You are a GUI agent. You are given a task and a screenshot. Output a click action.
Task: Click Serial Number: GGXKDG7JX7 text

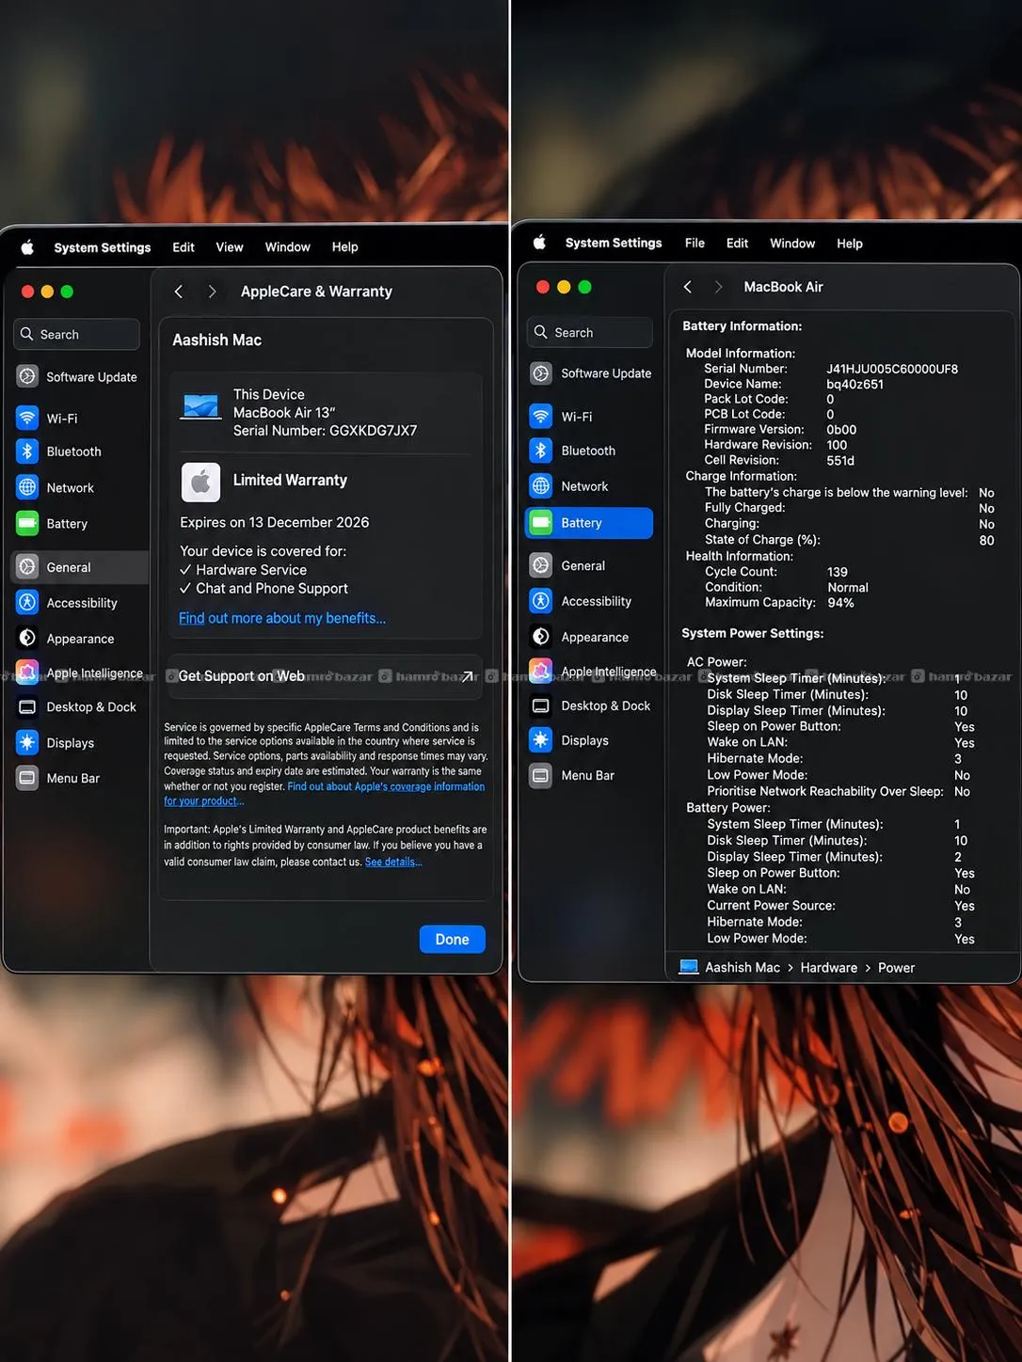pyautogui.click(x=326, y=431)
